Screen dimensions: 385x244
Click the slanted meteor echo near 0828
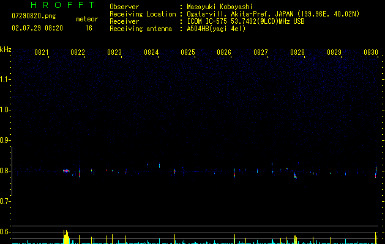295,176
